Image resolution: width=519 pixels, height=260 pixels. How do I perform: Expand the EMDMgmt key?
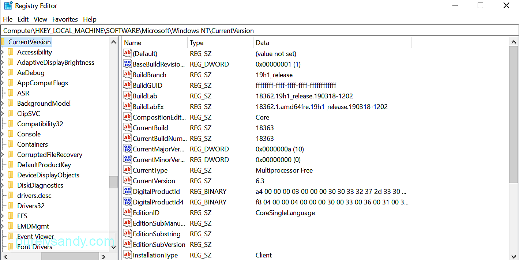tap(3, 226)
